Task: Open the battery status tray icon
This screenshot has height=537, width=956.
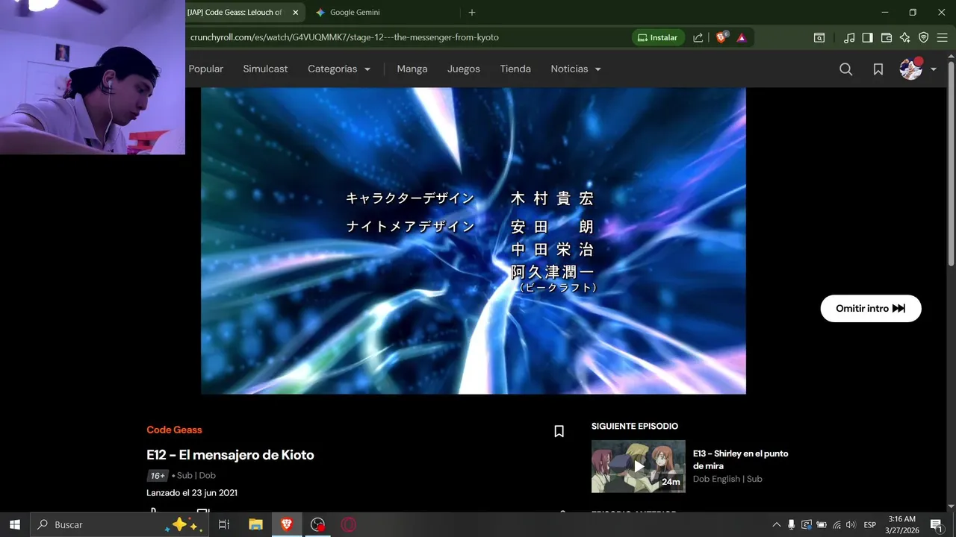Action: 822,524
